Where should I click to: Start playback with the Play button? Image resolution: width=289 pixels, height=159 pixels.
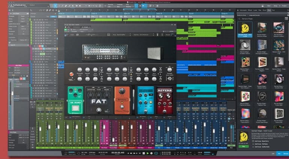[x=148, y=153]
